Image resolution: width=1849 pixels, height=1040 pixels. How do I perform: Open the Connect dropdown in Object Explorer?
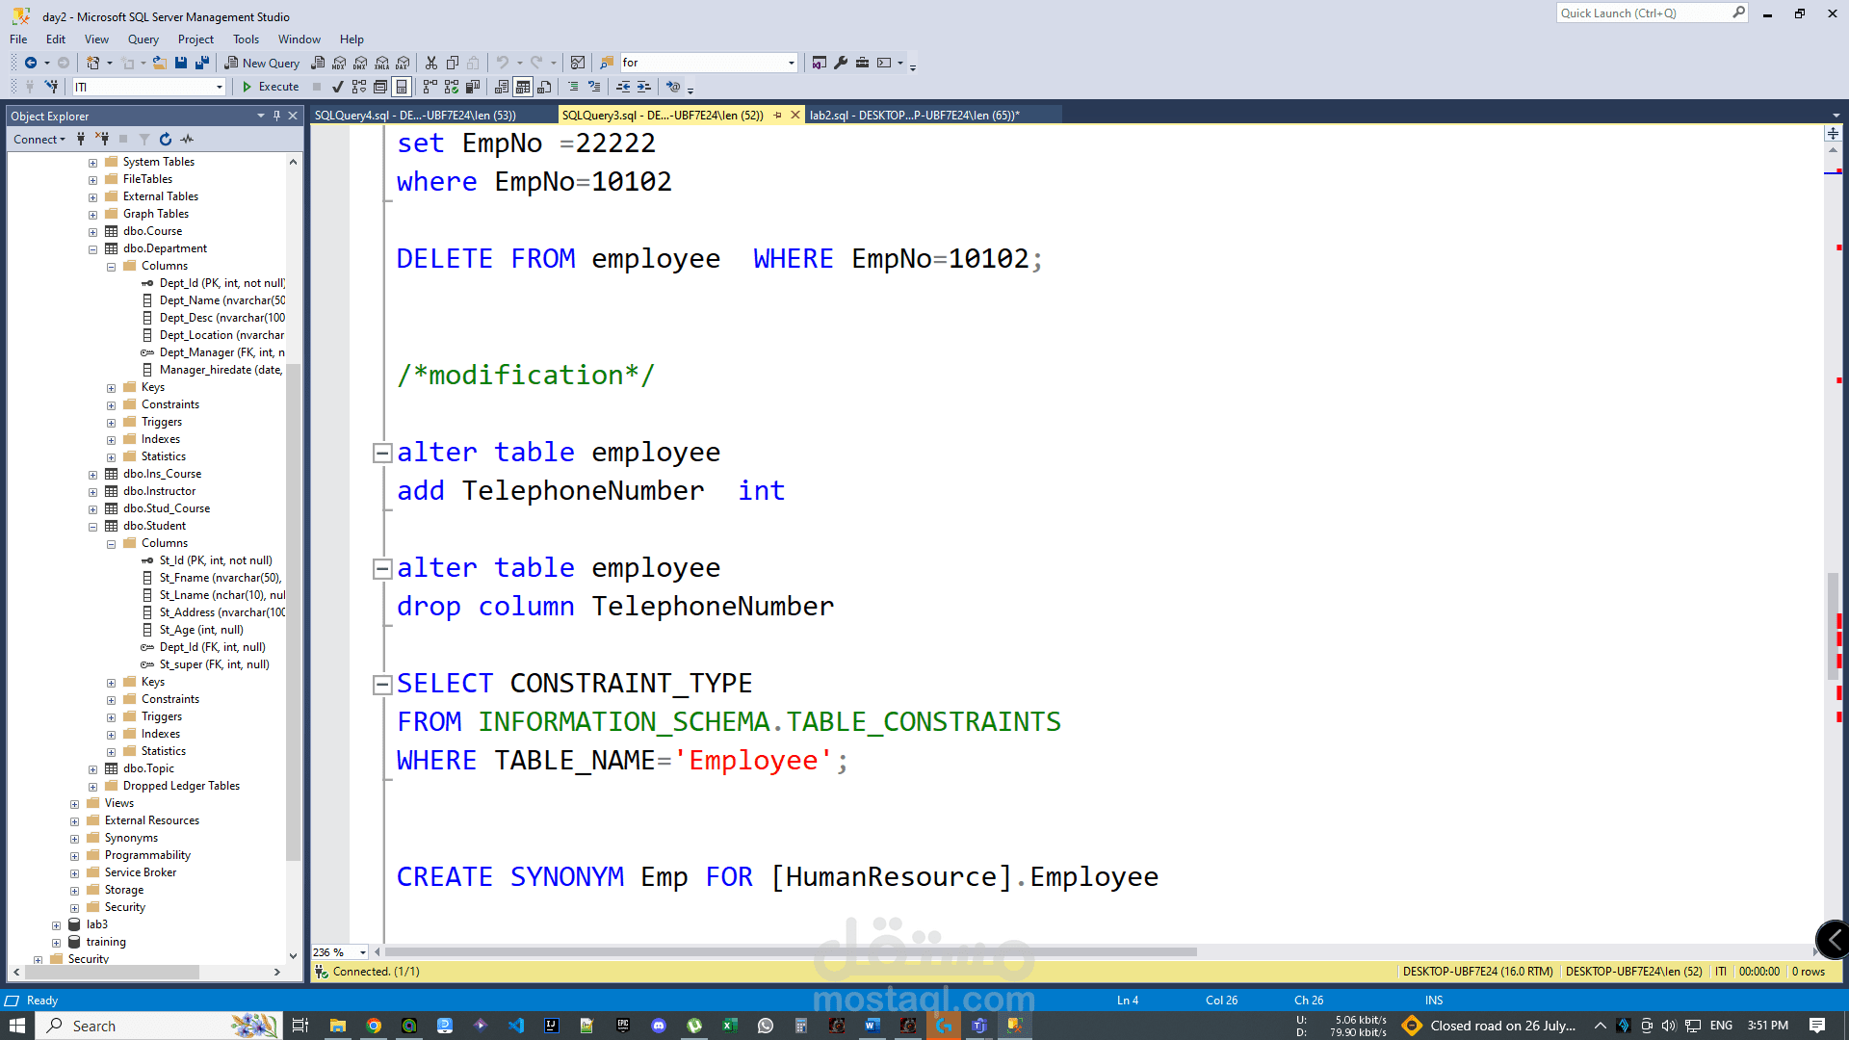pyautogui.click(x=39, y=140)
